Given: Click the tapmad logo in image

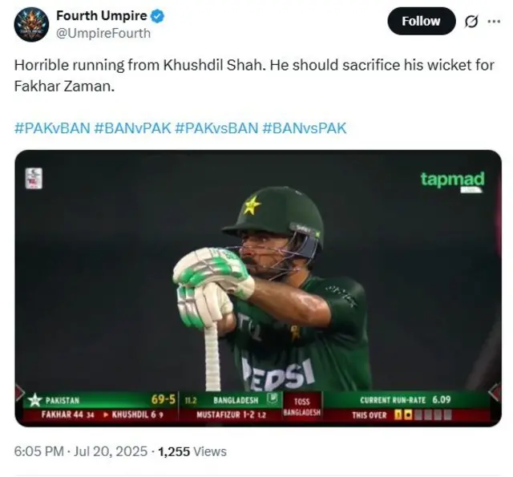Looking at the screenshot, I should tap(452, 180).
